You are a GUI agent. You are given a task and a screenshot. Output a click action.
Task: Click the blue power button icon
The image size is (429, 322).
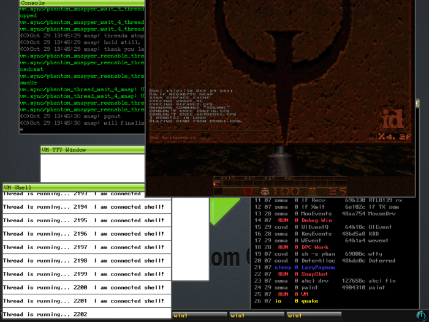point(422,316)
